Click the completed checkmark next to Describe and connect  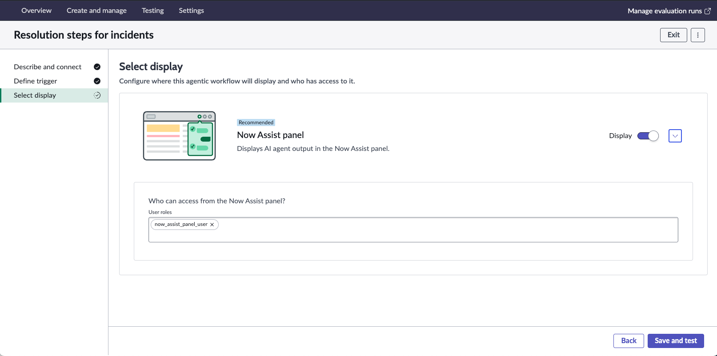point(97,67)
